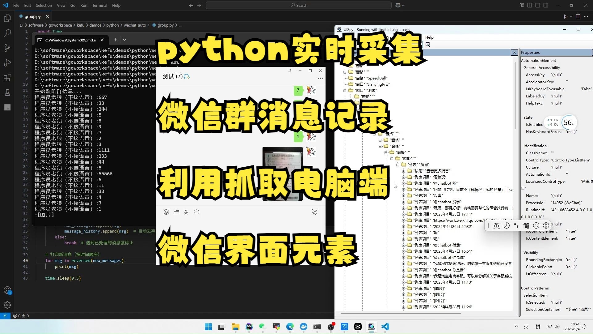Image resolution: width=593 pixels, height=334 pixels.
Task: Toggle the VS Code primary side bar
Action: click(x=530, y=5)
